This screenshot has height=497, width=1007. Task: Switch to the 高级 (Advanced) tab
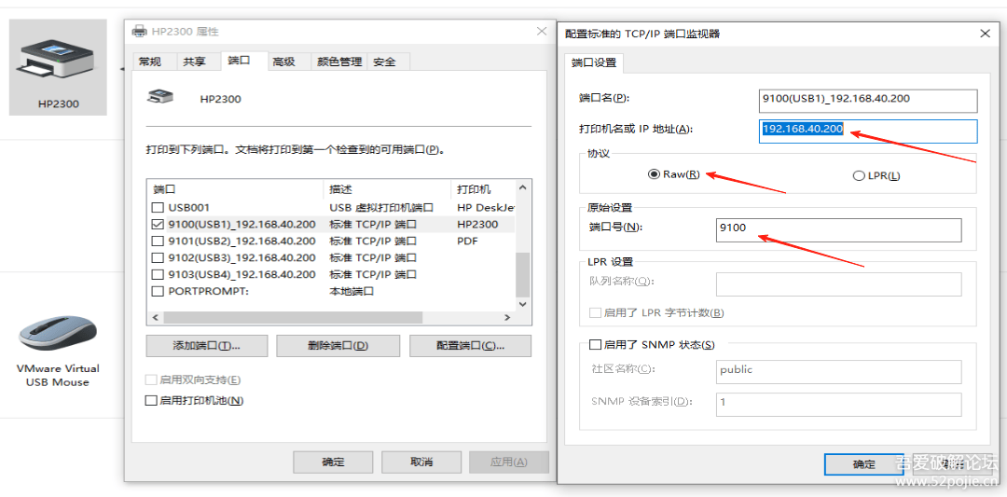pos(283,62)
